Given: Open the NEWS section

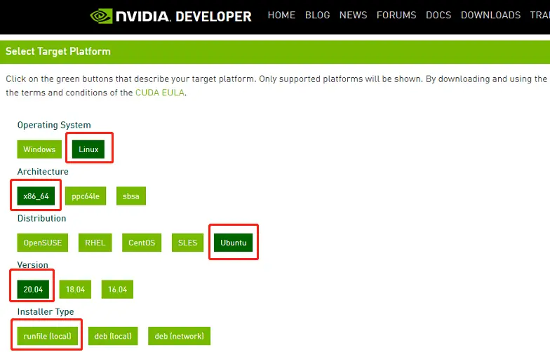Looking at the screenshot, I should coord(354,15).
